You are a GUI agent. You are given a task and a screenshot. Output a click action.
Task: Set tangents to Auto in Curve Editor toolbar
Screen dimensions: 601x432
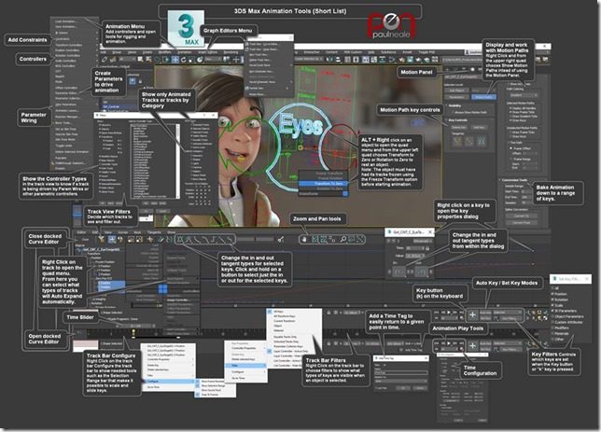[x=180, y=240]
